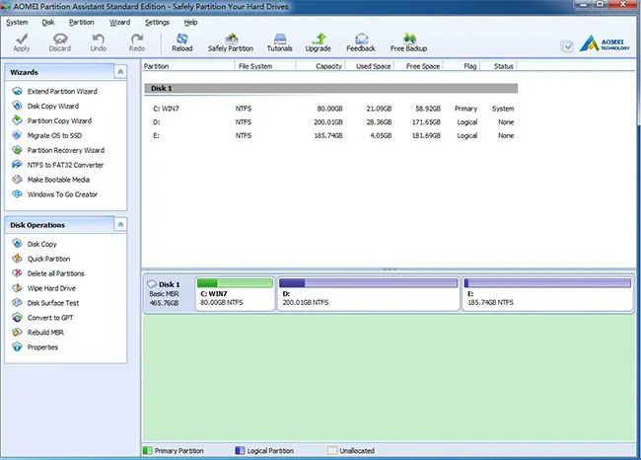Click the Status column header

[x=498, y=66]
